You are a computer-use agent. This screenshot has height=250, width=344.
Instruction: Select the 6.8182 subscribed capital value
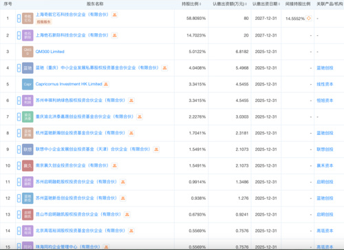coord(242,52)
